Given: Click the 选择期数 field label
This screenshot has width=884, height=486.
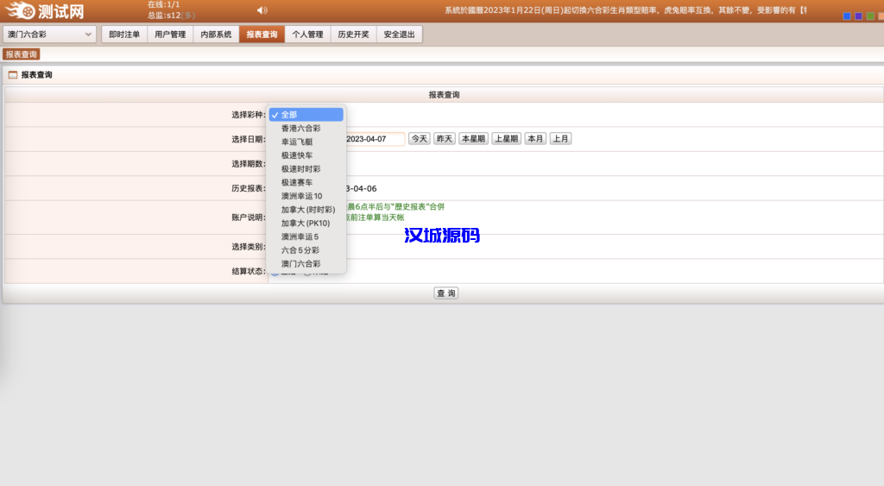Looking at the screenshot, I should pos(248,163).
